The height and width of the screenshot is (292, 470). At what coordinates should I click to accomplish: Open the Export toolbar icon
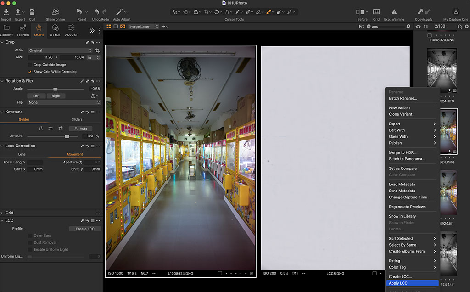coord(18,12)
